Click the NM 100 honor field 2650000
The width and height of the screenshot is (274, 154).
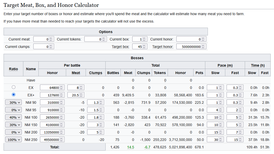click(x=52, y=117)
